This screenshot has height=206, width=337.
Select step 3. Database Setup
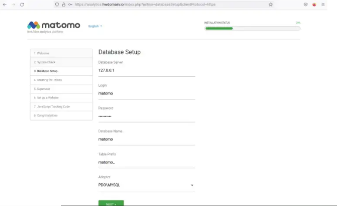pyautogui.click(x=61, y=71)
